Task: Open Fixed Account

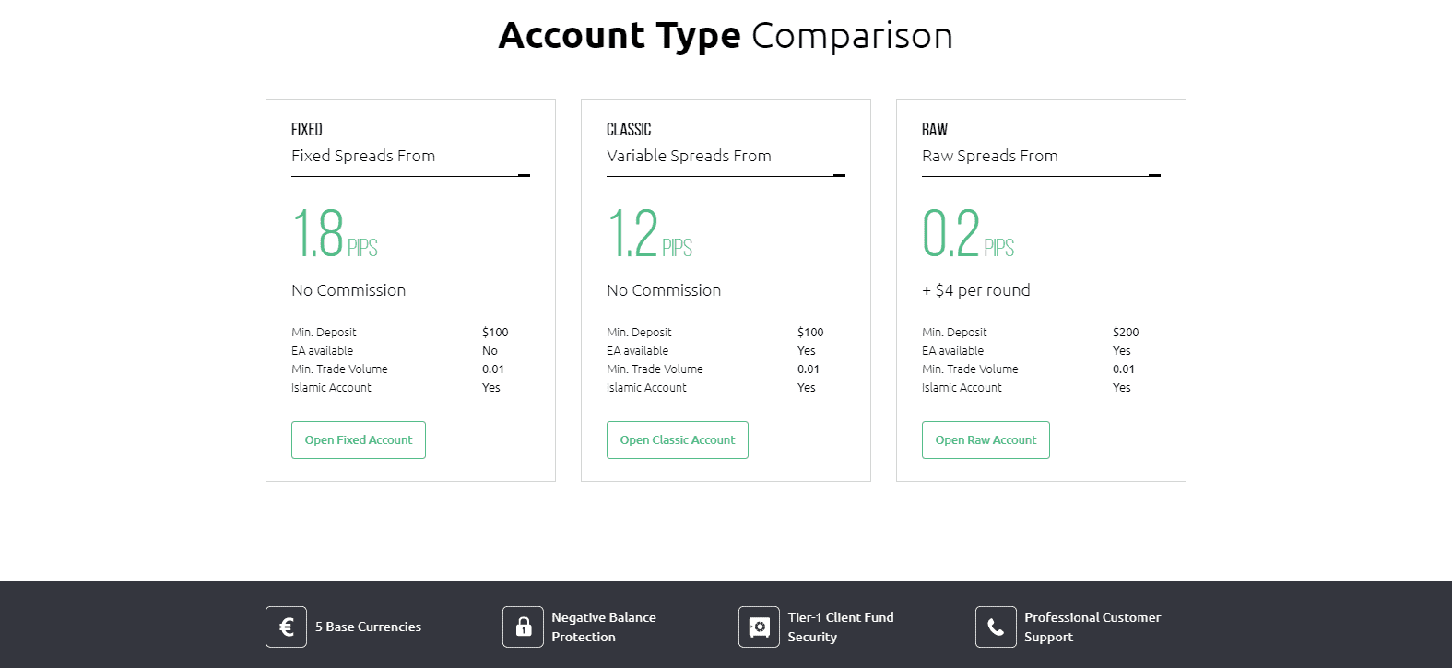Action: click(x=358, y=439)
